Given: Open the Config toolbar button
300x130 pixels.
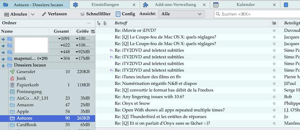Looking at the screenshot, I should point(125,14).
